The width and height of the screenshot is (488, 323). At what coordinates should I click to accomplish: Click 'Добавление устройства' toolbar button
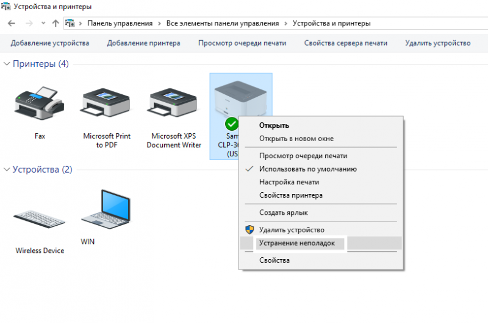(x=50, y=43)
